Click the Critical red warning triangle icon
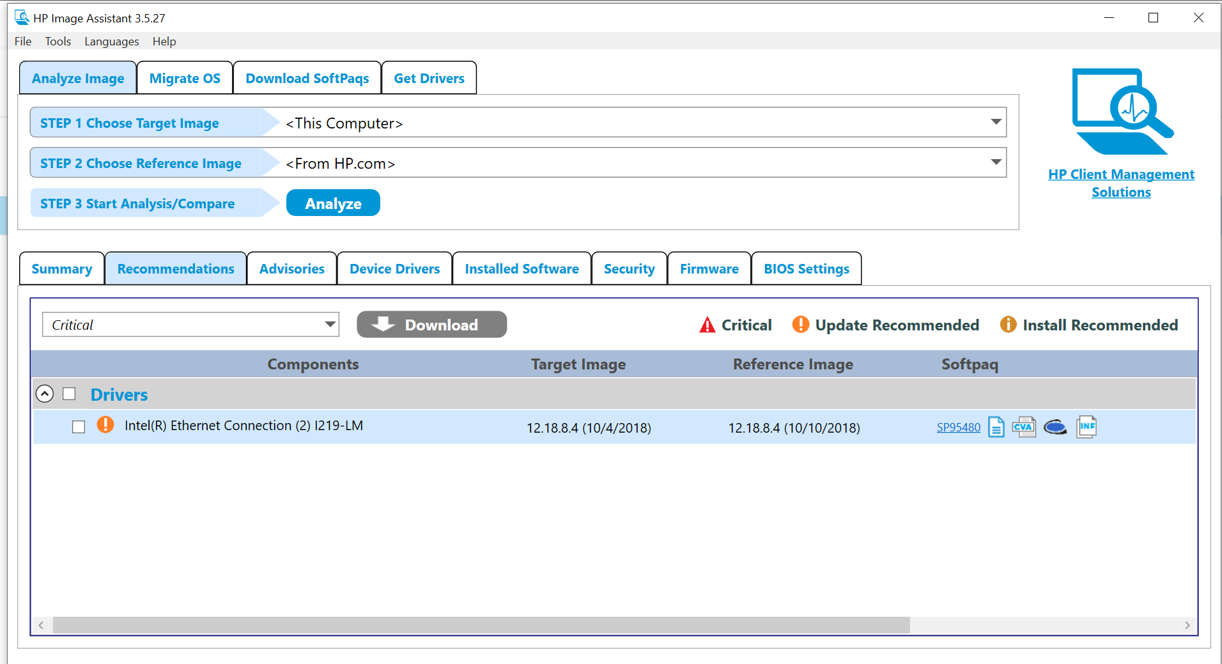Image resolution: width=1222 pixels, height=664 pixels. pyautogui.click(x=706, y=325)
